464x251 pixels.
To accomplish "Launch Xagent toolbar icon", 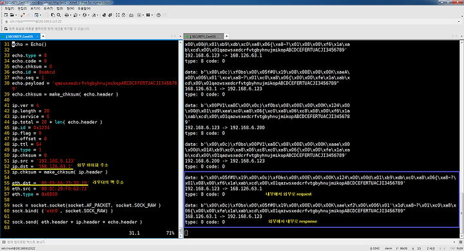I will (110, 15).
